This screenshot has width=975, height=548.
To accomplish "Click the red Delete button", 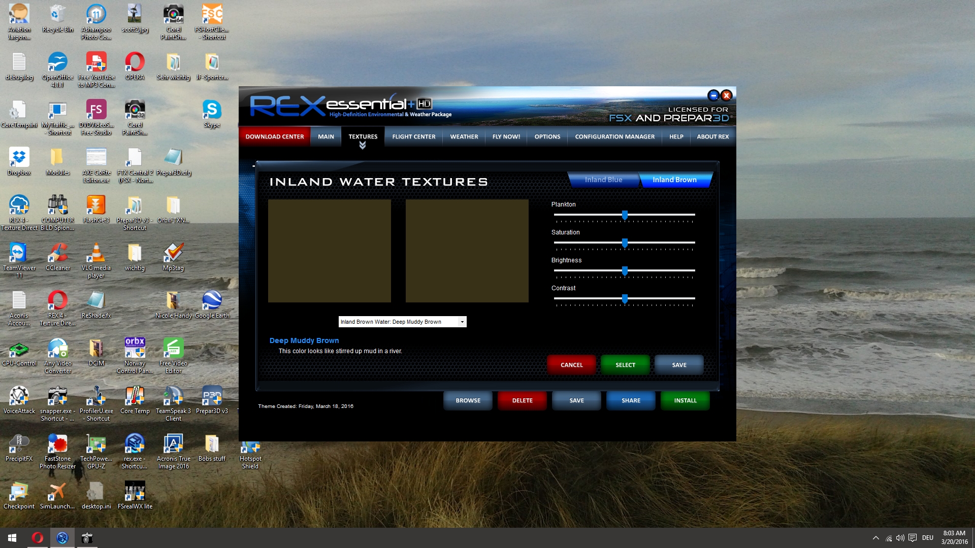I will click(x=522, y=400).
